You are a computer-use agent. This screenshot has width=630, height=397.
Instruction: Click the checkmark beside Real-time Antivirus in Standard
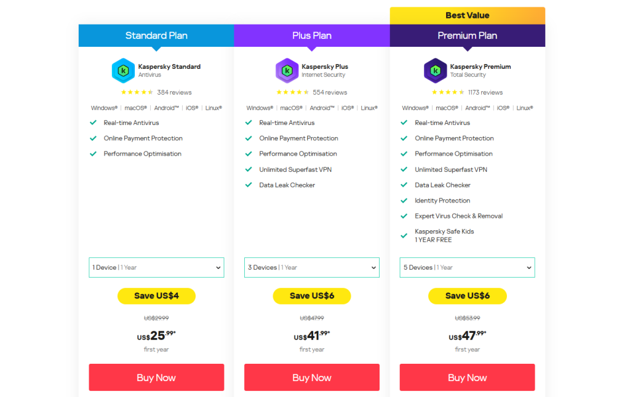point(93,122)
